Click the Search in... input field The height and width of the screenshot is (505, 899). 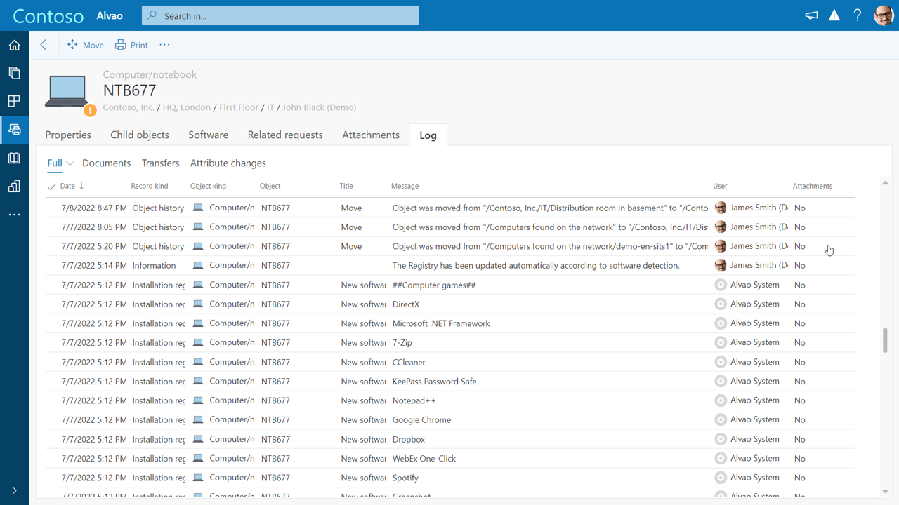pos(280,15)
